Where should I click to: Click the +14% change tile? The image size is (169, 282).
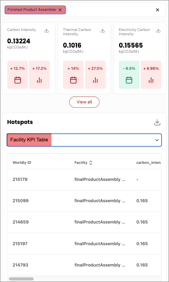coord(73,75)
